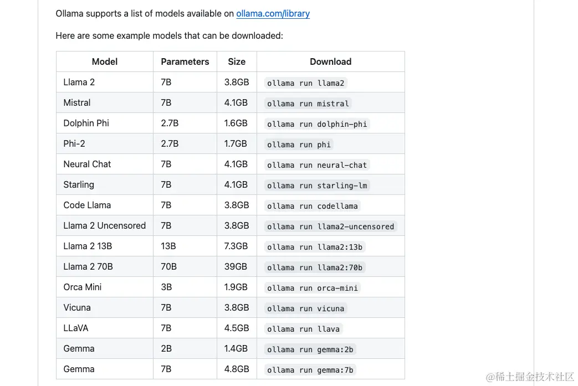This screenshot has height=386, width=578.
Task: Click the 4.8GB size value
Action: (237, 369)
